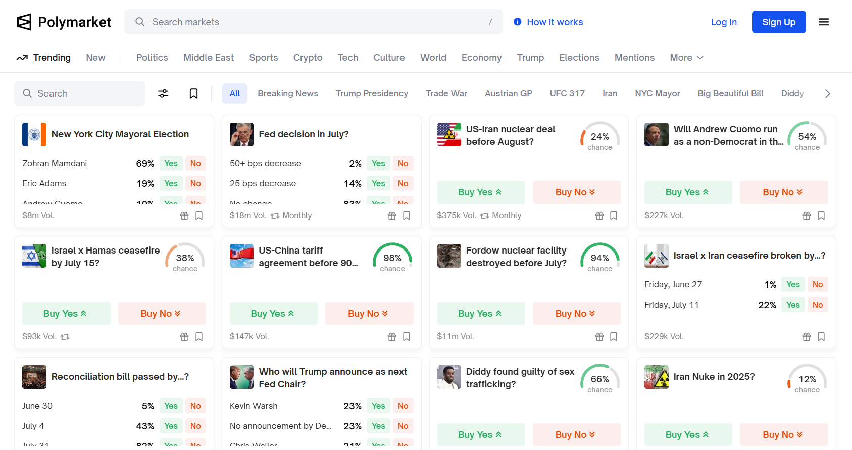The image size is (852, 450).
Task: Click the Iran Nuke in 2025 thumbnail icon
Action: (657, 377)
